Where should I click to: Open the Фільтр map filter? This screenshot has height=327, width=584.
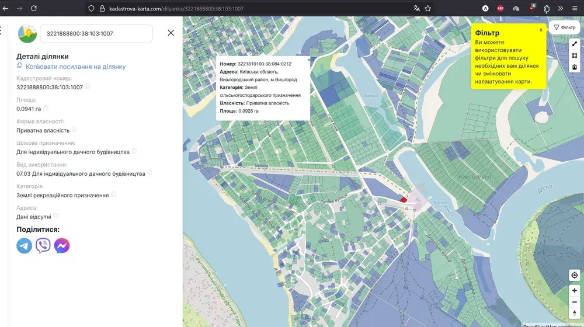click(x=565, y=27)
